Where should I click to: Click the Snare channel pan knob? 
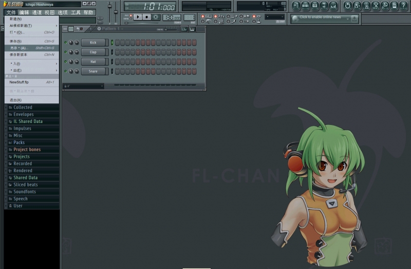tap(71, 71)
